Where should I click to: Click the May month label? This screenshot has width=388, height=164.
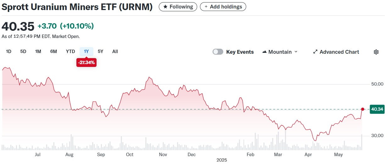click(x=338, y=155)
